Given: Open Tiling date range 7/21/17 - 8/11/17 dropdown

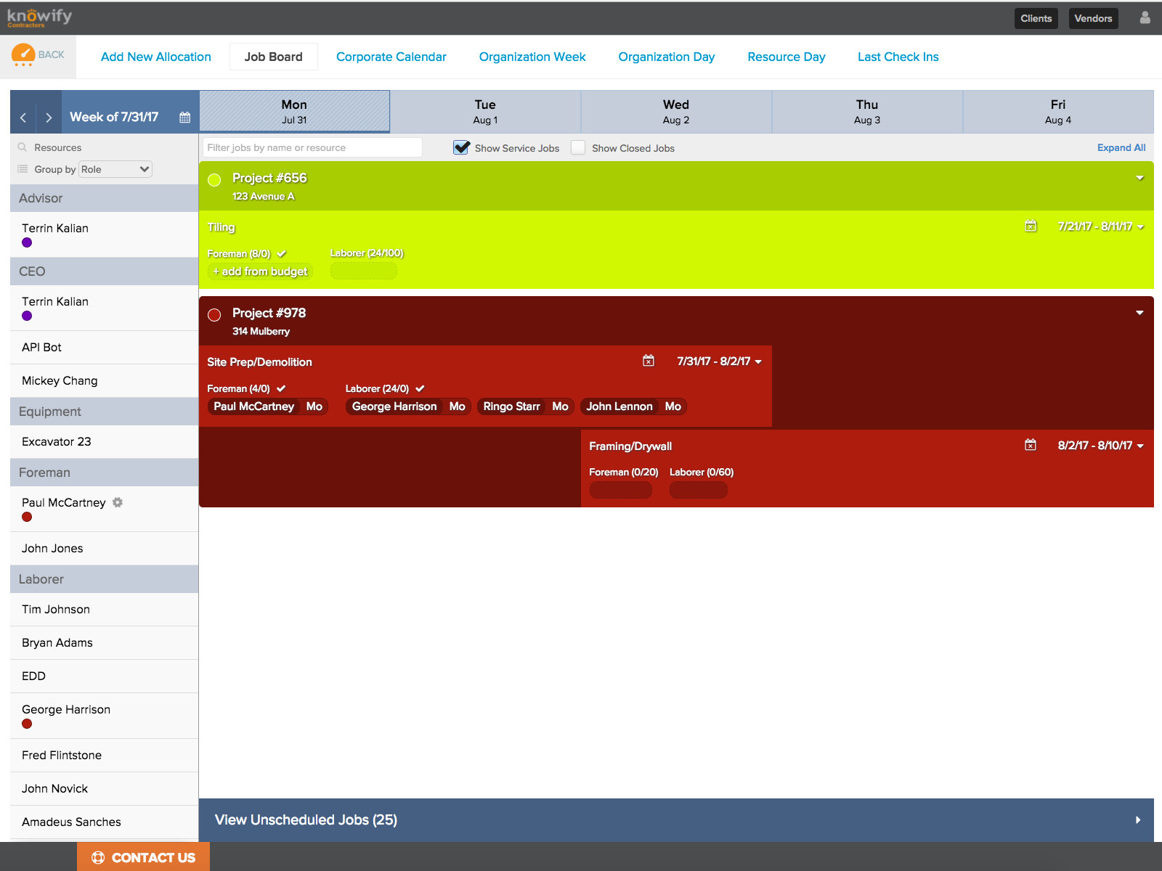Looking at the screenshot, I should click(1101, 226).
